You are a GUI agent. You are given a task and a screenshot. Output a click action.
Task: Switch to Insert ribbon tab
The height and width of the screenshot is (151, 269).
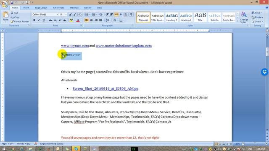(26, 8)
